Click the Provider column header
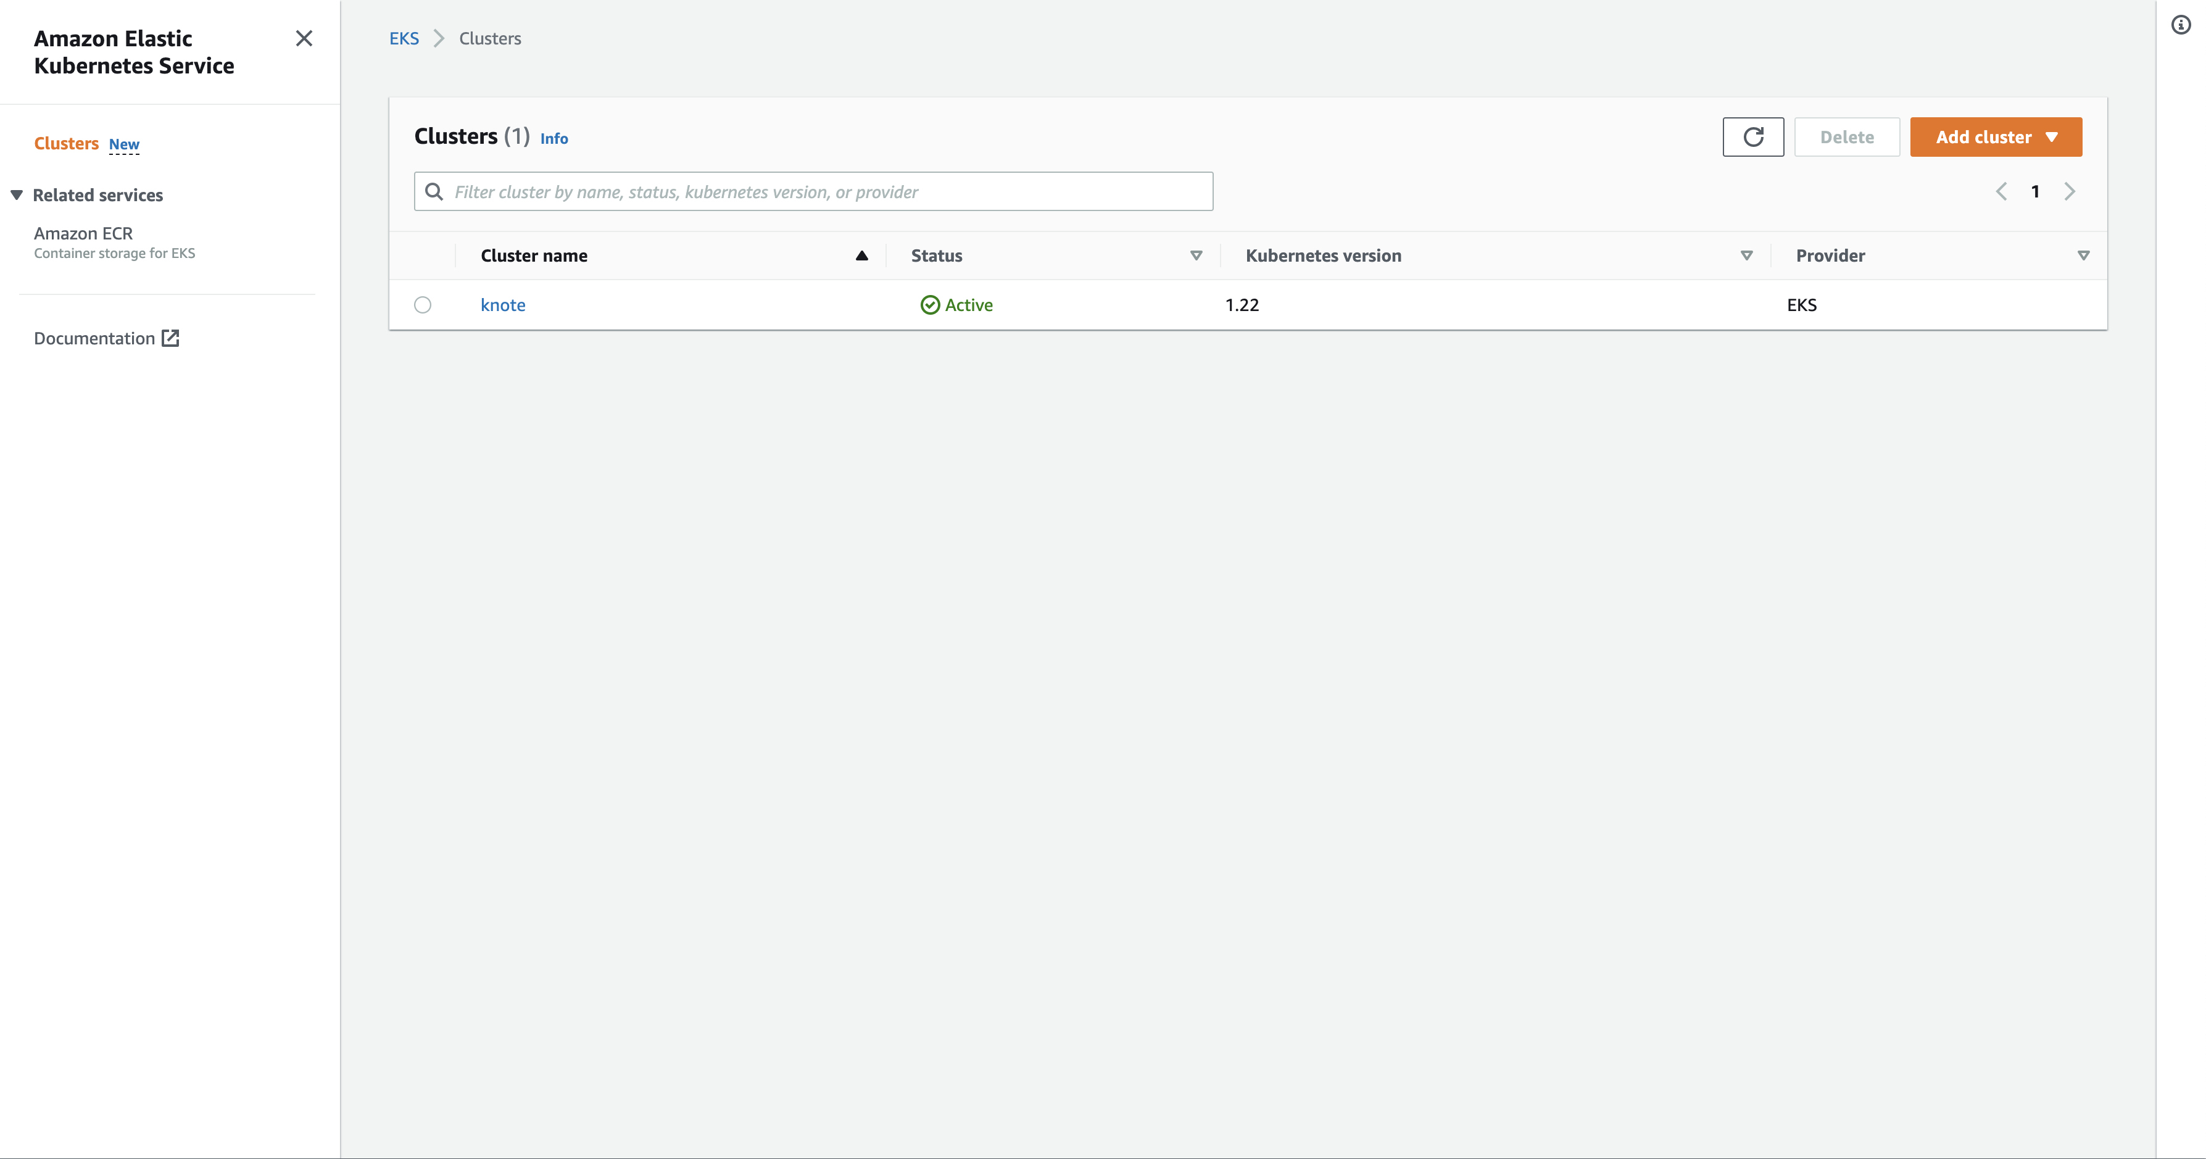2206x1159 pixels. pos(1830,256)
